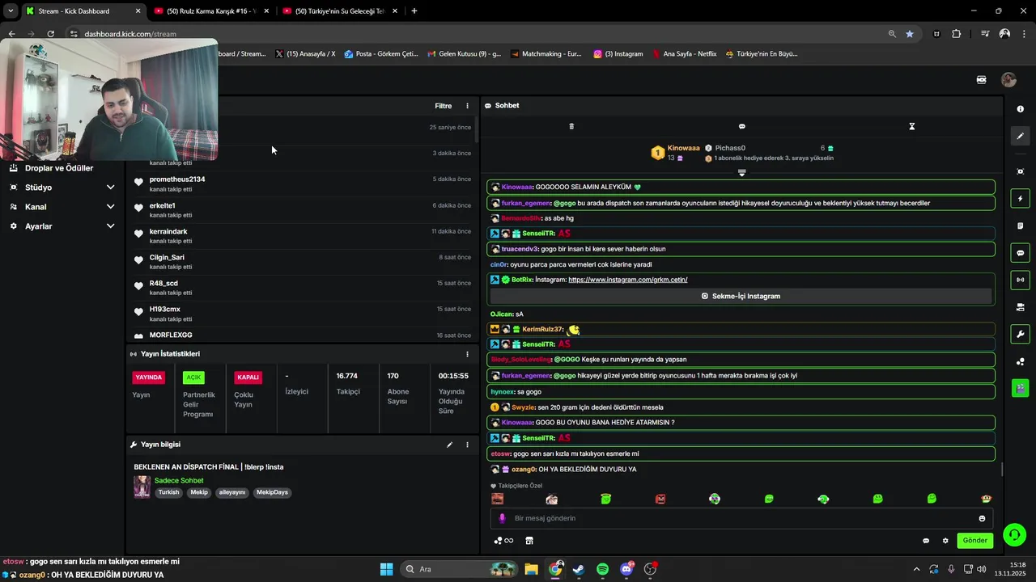This screenshot has width=1036, height=582.
Task: Open the channel points infinity balance
Action: (503, 541)
